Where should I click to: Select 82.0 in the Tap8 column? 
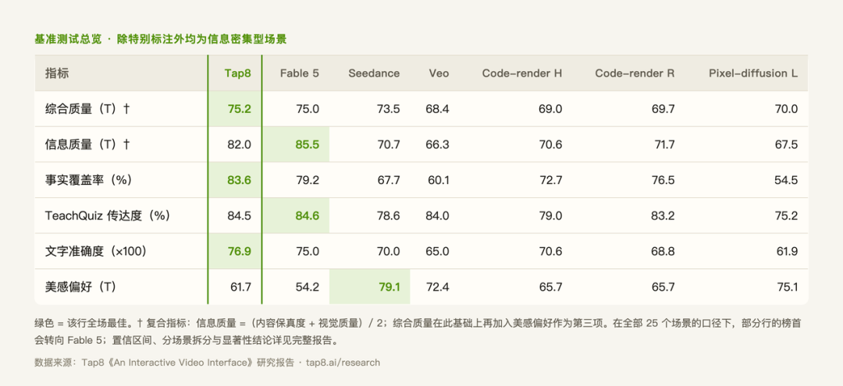pyautogui.click(x=240, y=144)
